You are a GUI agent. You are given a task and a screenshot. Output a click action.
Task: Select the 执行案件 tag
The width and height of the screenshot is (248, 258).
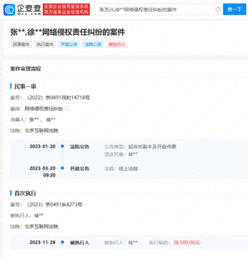pos(45,44)
